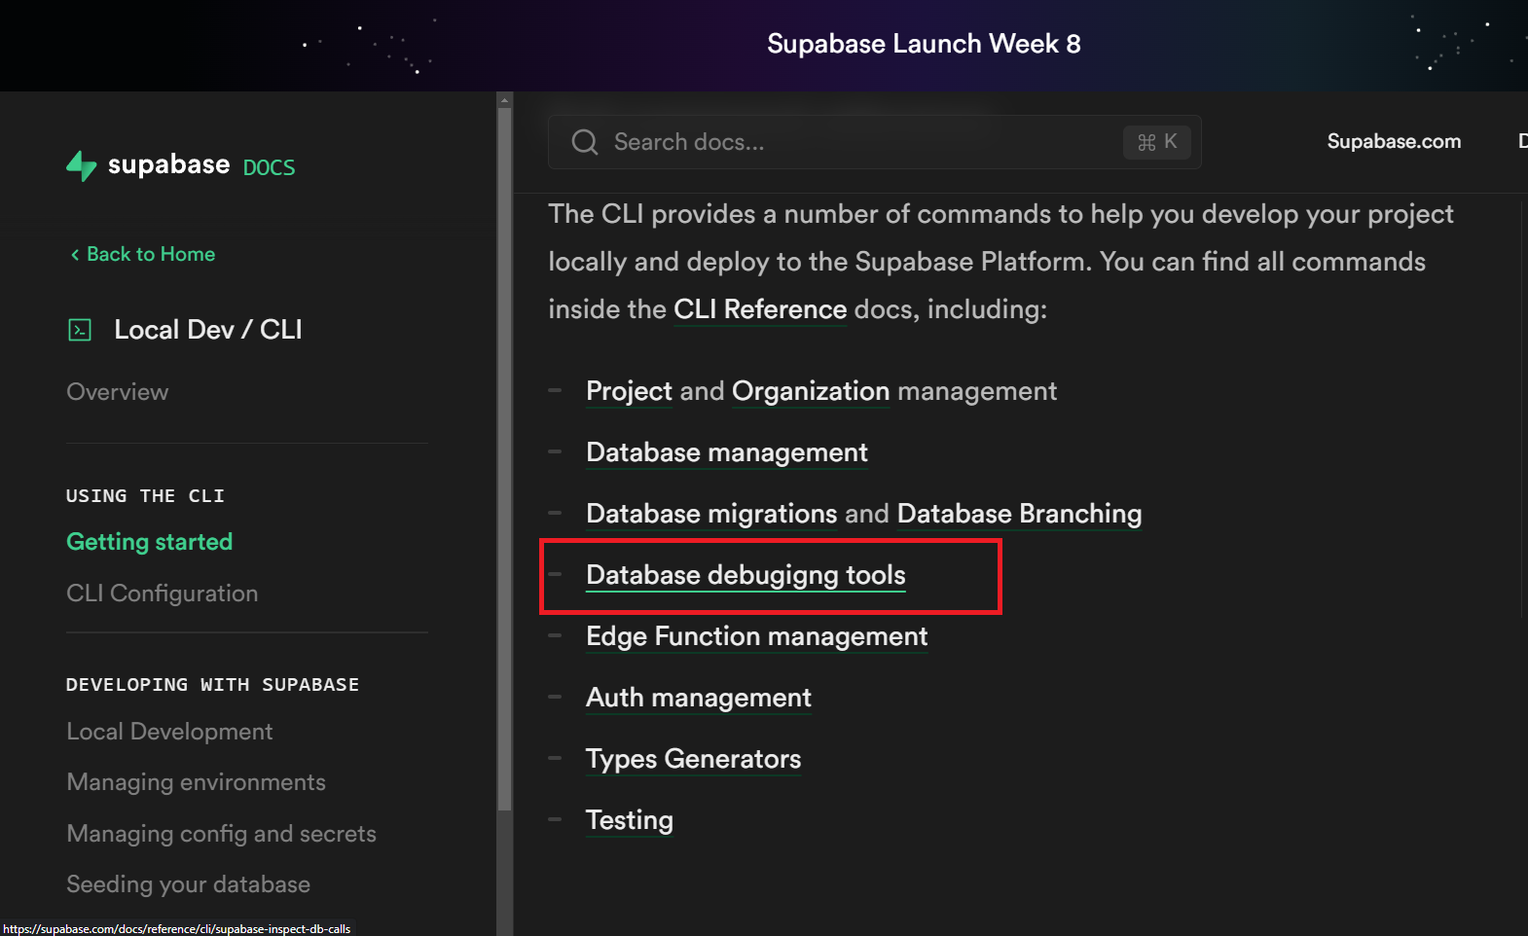The width and height of the screenshot is (1528, 936).
Task: Select the terminal icon beside Local Dev / CLI
Action: [80, 329]
